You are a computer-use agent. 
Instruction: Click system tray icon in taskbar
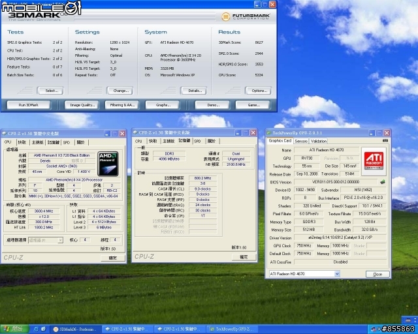point(374,329)
